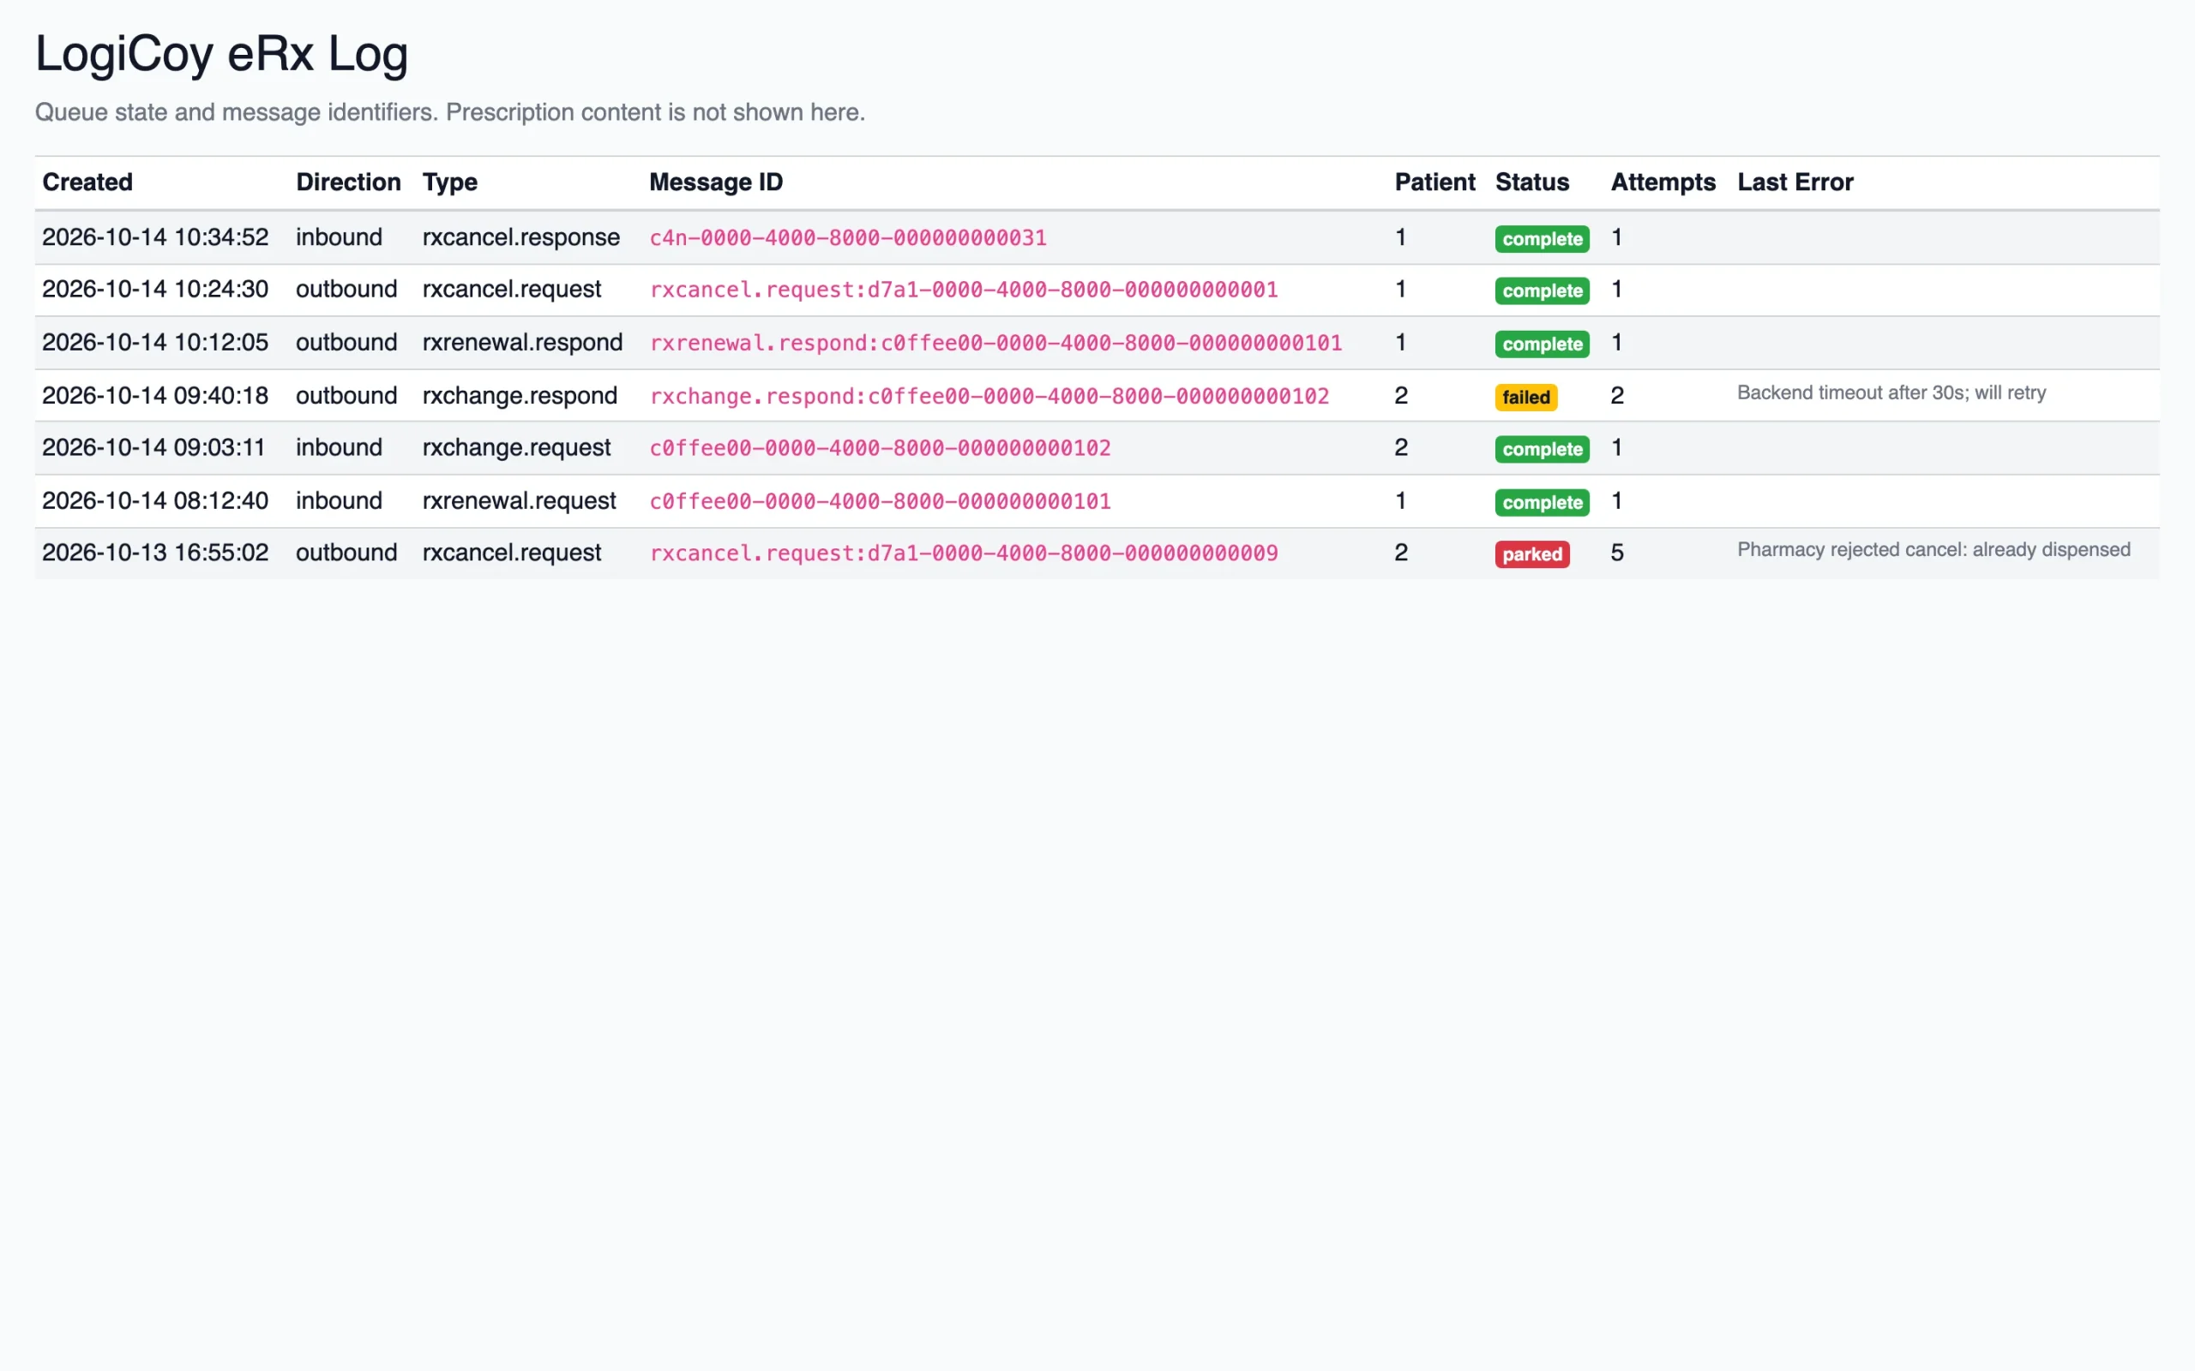Click Pharmacy rejected cancel error text
This screenshot has width=2195, height=1371.
[x=1933, y=549]
